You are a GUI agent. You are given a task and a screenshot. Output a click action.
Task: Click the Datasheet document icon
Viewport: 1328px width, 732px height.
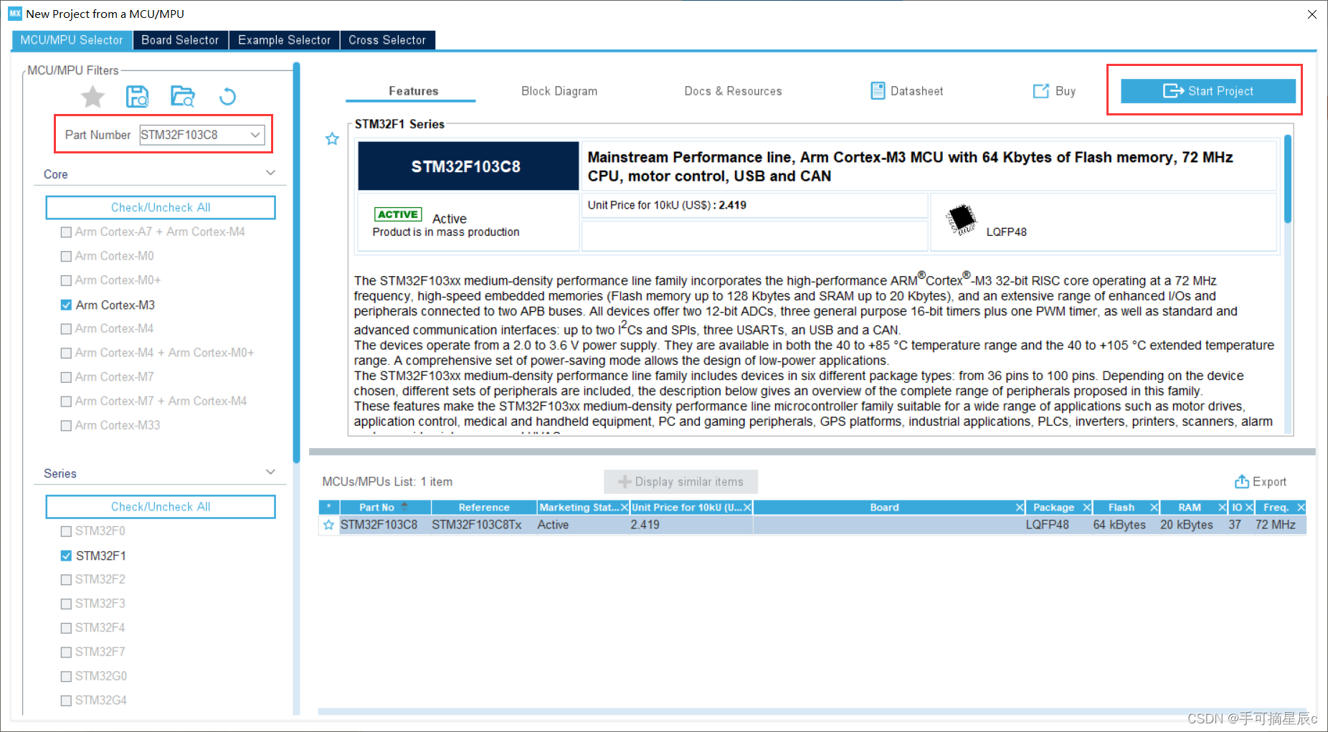pyautogui.click(x=878, y=91)
